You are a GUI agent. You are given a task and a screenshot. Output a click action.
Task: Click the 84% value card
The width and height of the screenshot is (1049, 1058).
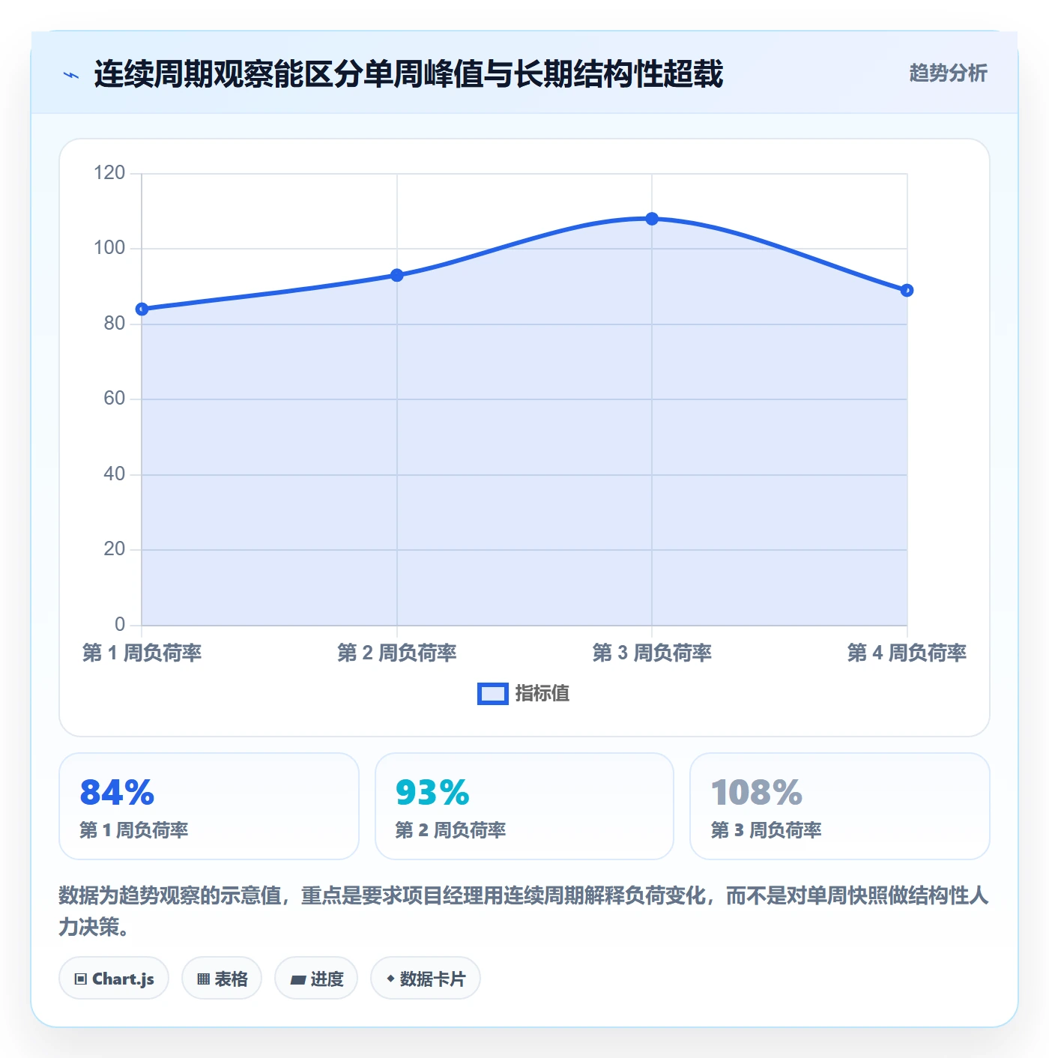click(x=209, y=806)
